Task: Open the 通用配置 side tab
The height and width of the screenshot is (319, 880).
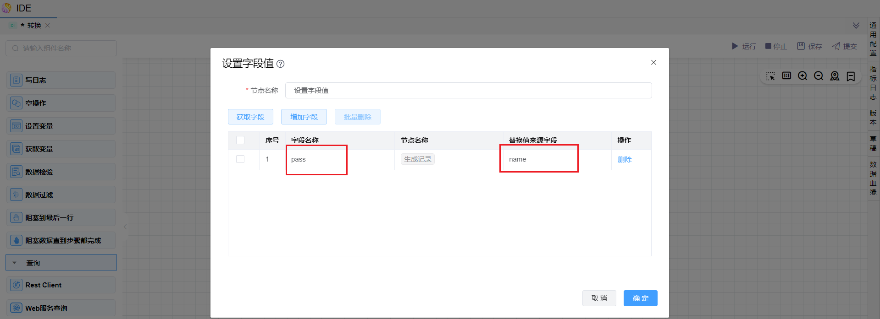Action: [873, 39]
